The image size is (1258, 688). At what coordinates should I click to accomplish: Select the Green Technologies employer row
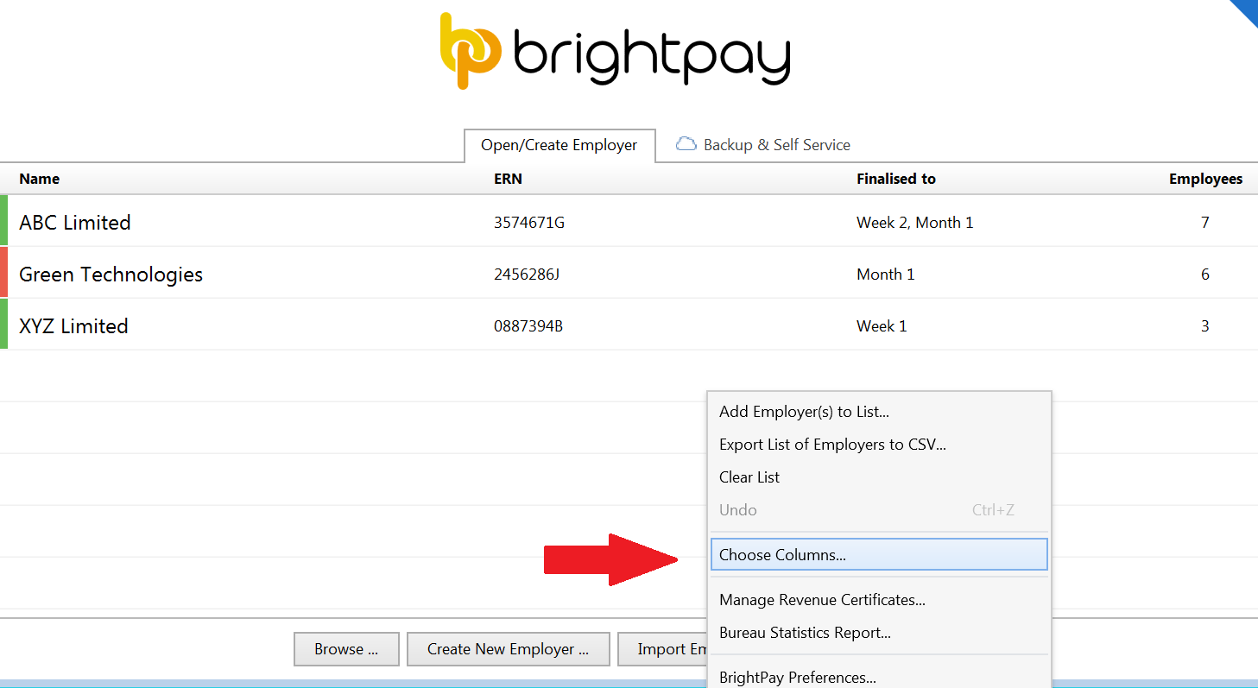pos(629,274)
